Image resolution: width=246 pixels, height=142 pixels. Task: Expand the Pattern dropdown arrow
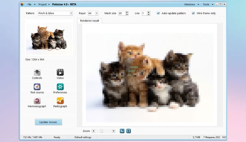click(71, 13)
